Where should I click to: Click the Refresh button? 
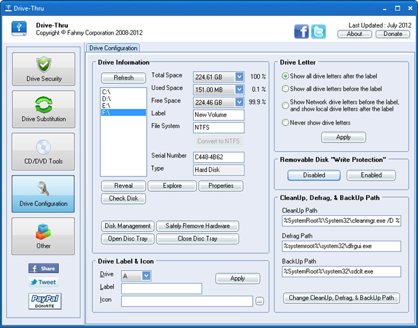click(123, 78)
